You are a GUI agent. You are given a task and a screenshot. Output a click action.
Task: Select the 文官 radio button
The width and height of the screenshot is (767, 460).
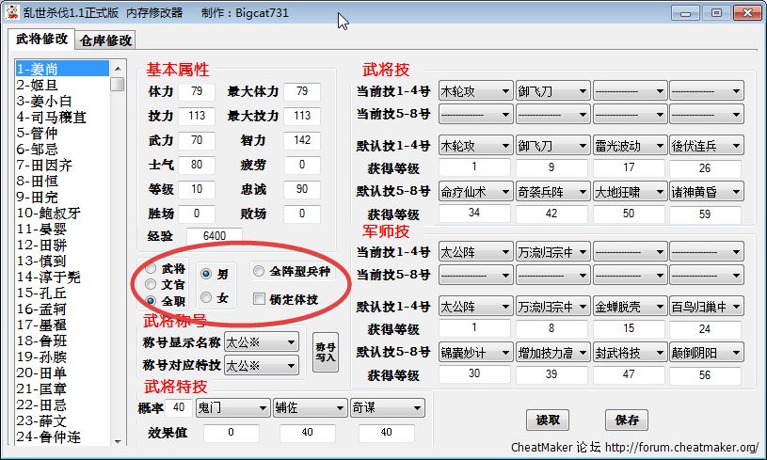151,284
